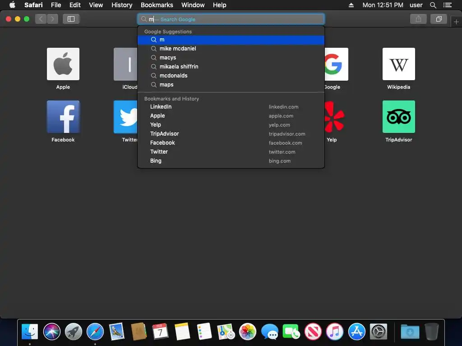Click the address and search field
Viewport: 462px width, 346px height.
pos(231,19)
